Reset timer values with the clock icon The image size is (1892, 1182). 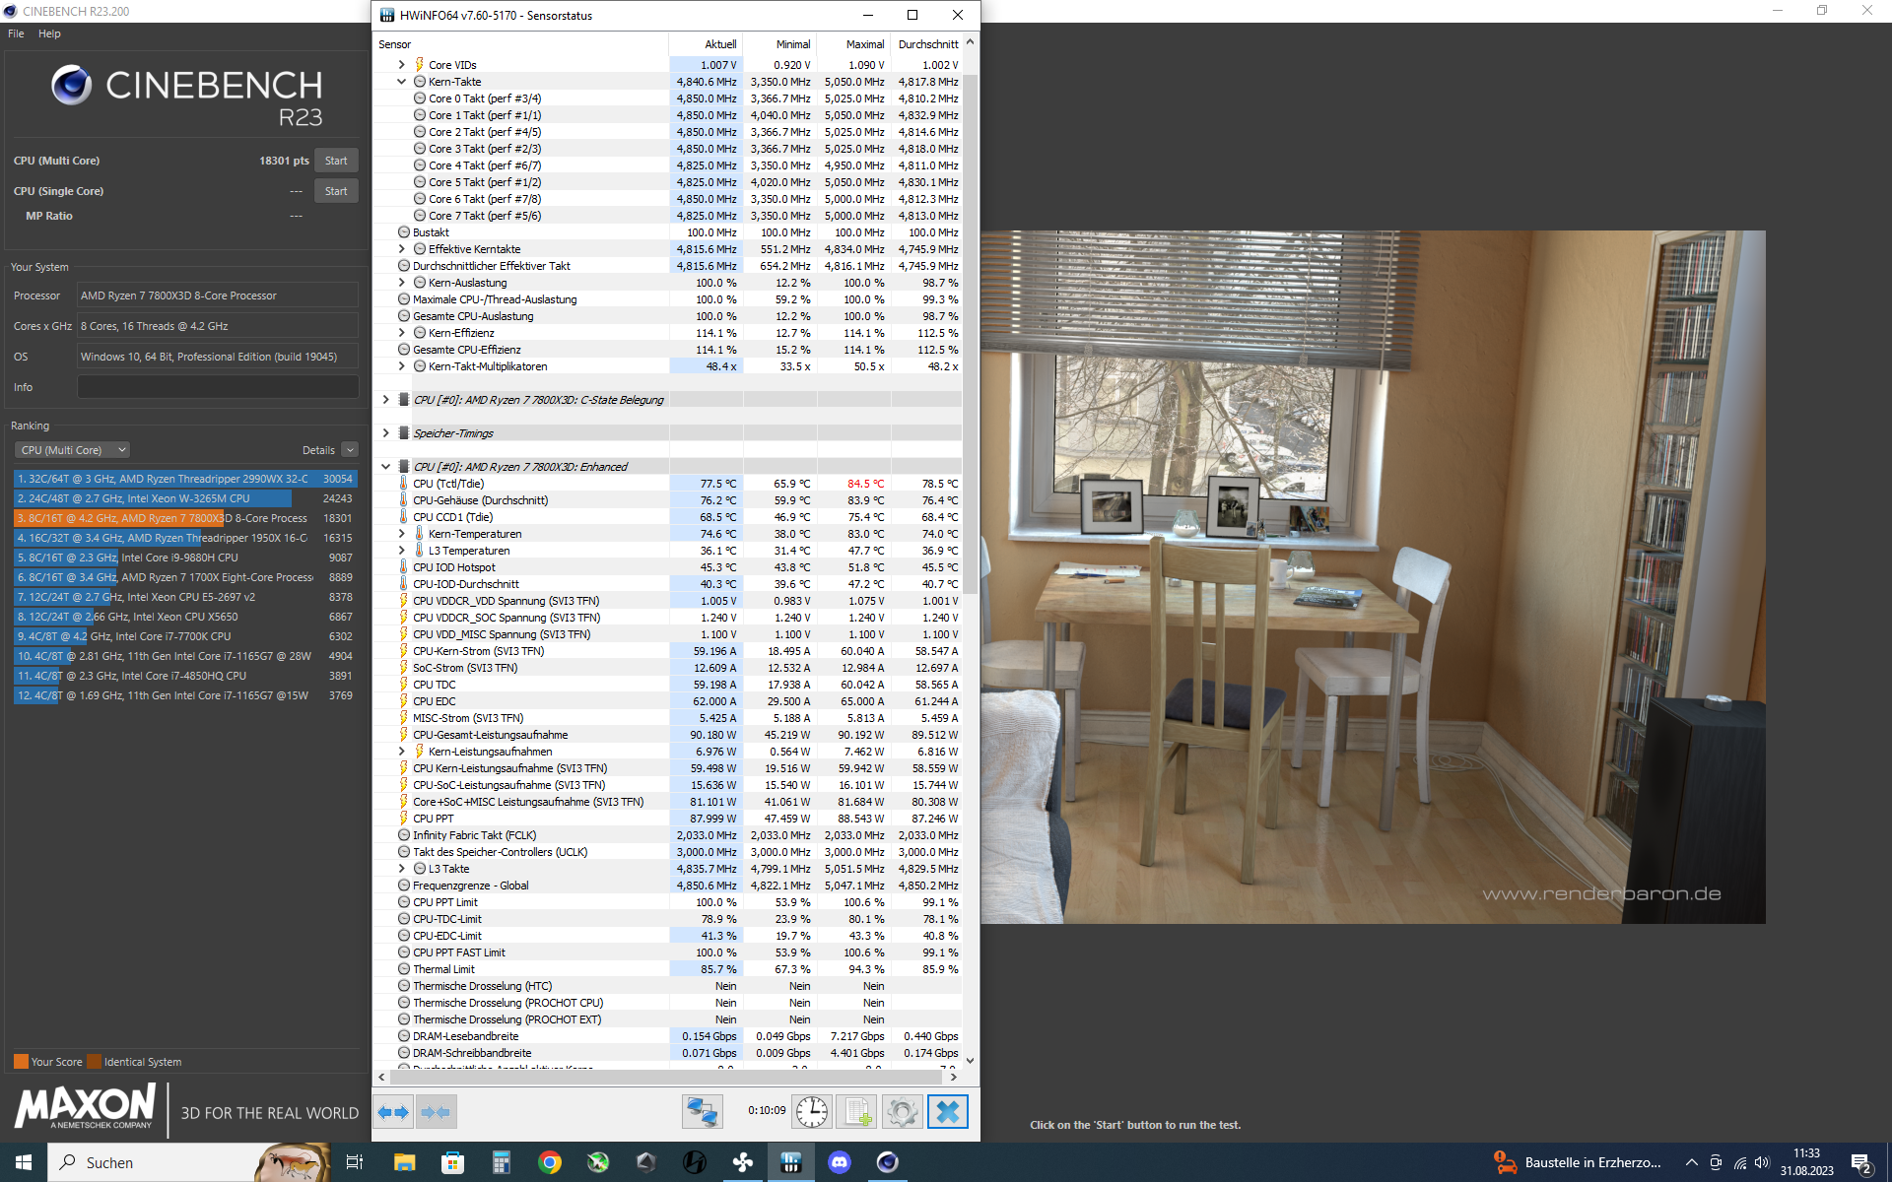(x=811, y=1111)
